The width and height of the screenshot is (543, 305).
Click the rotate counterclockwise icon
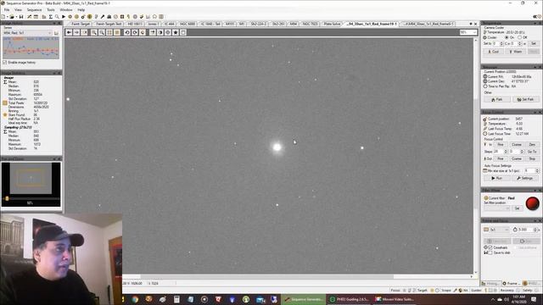click(x=127, y=32)
